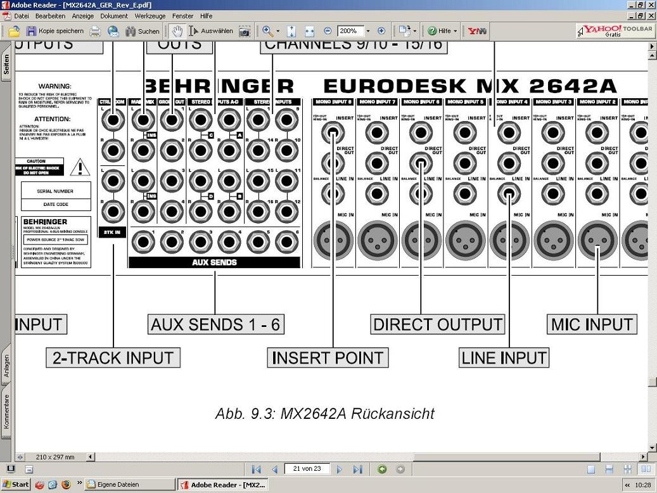The height and width of the screenshot is (493, 657).
Task: Expand quick launch overflow chevron
Action: tap(79, 483)
